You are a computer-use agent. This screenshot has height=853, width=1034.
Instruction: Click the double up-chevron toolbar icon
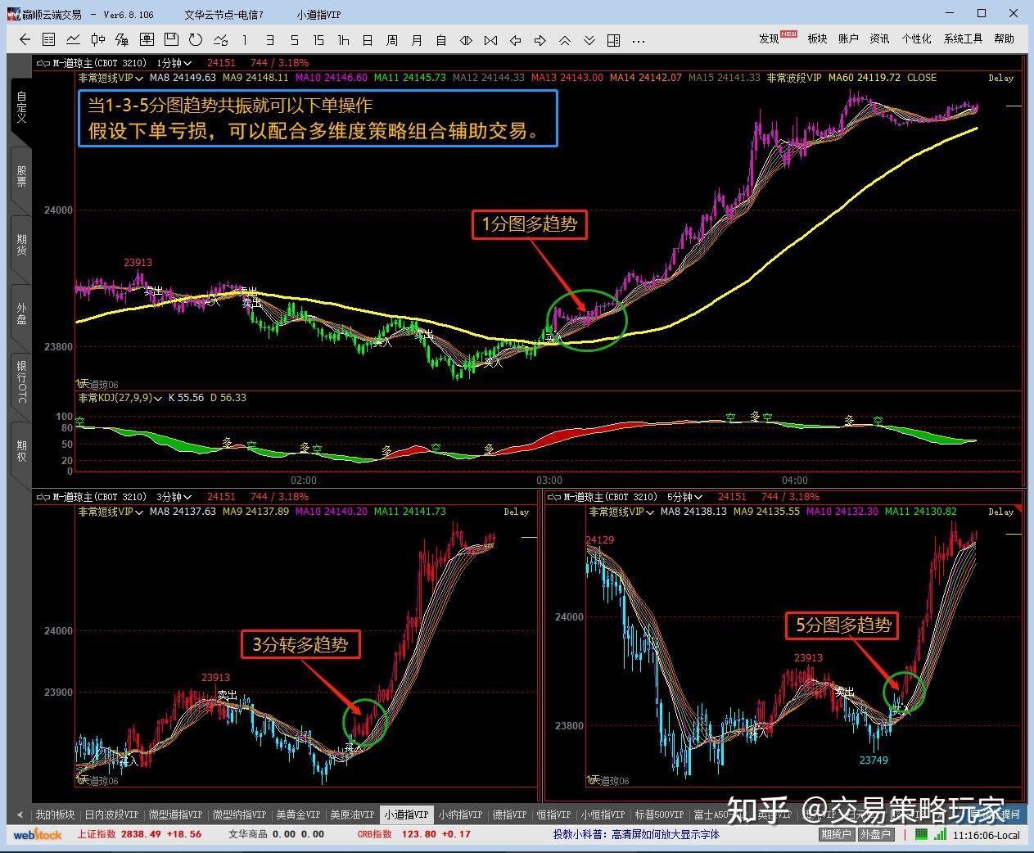(565, 40)
